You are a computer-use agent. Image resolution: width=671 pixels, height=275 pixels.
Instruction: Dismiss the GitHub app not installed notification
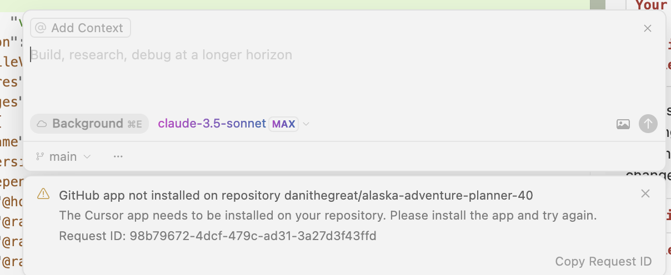point(645,193)
